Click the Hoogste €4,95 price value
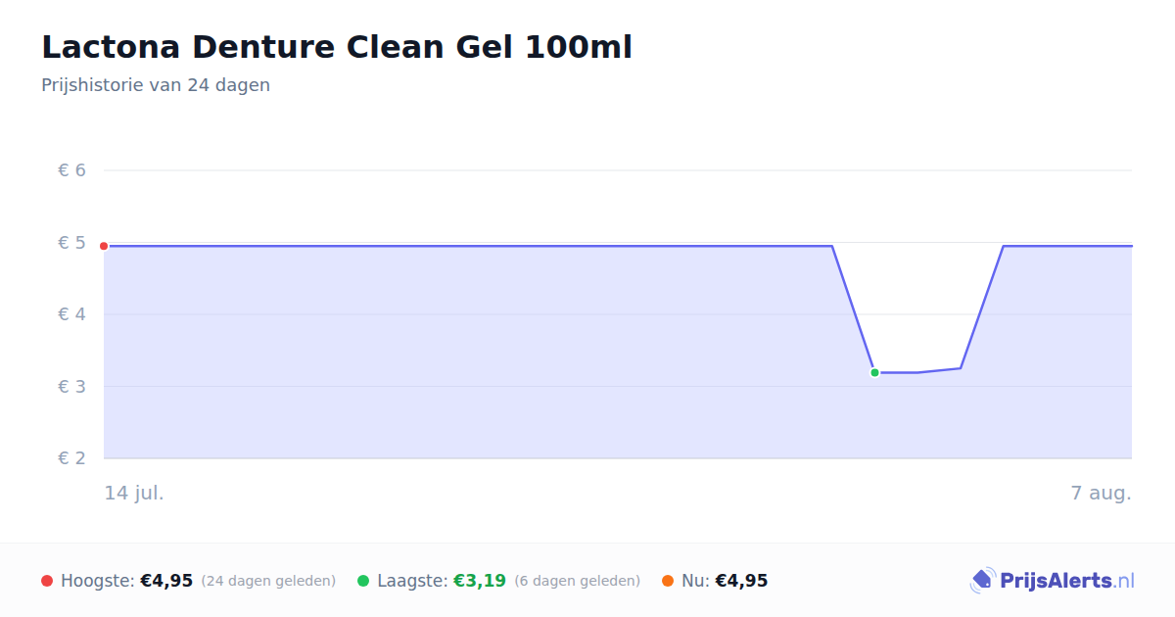Viewport: 1175px width, 617px height. point(166,581)
